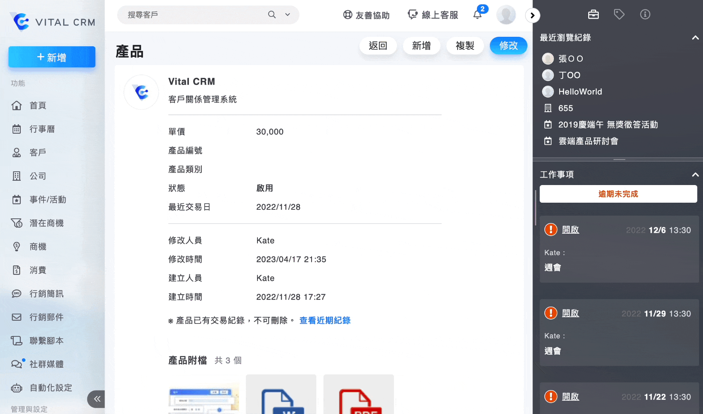Viewport: 703px width, 414px height.
Task: Go to 首頁 in sidebar
Action: [x=38, y=105]
